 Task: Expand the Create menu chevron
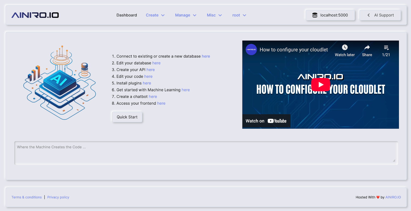[163, 15]
